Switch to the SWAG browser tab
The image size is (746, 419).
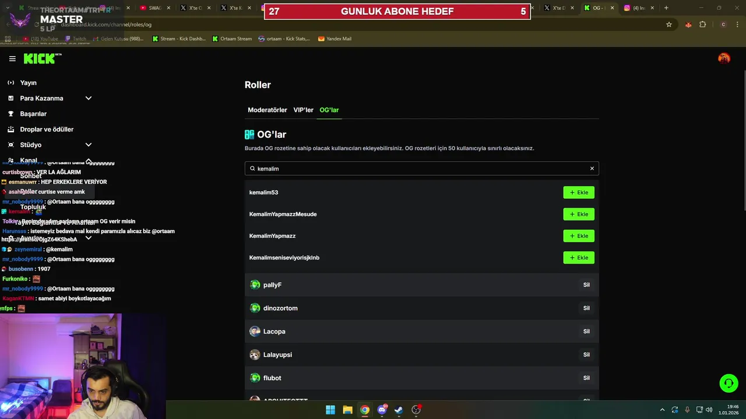coord(155,8)
